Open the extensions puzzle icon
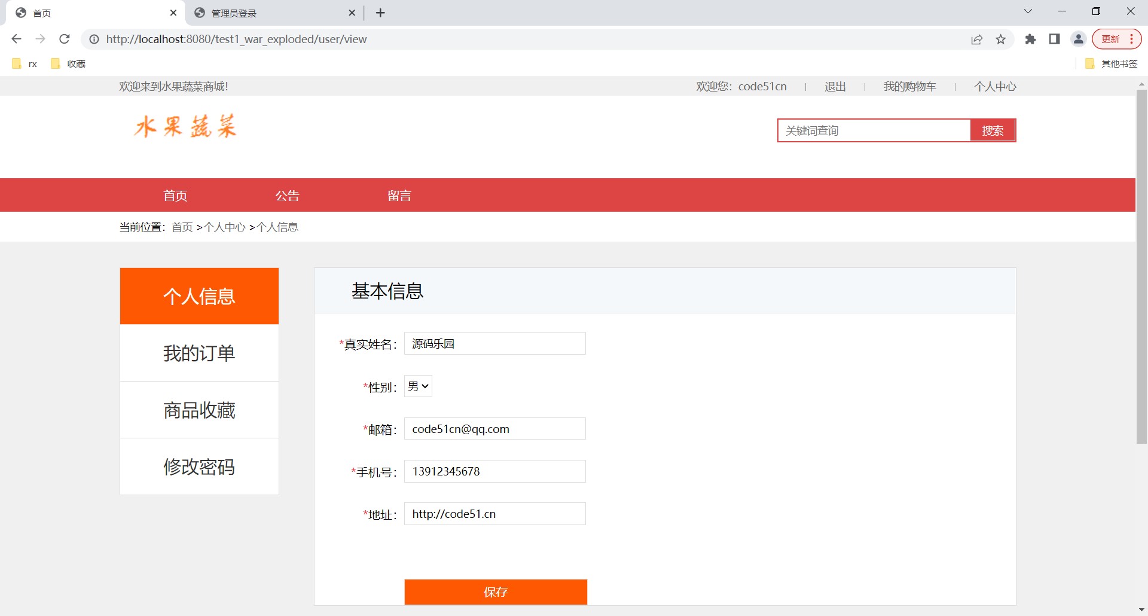This screenshot has width=1148, height=616. [1030, 39]
